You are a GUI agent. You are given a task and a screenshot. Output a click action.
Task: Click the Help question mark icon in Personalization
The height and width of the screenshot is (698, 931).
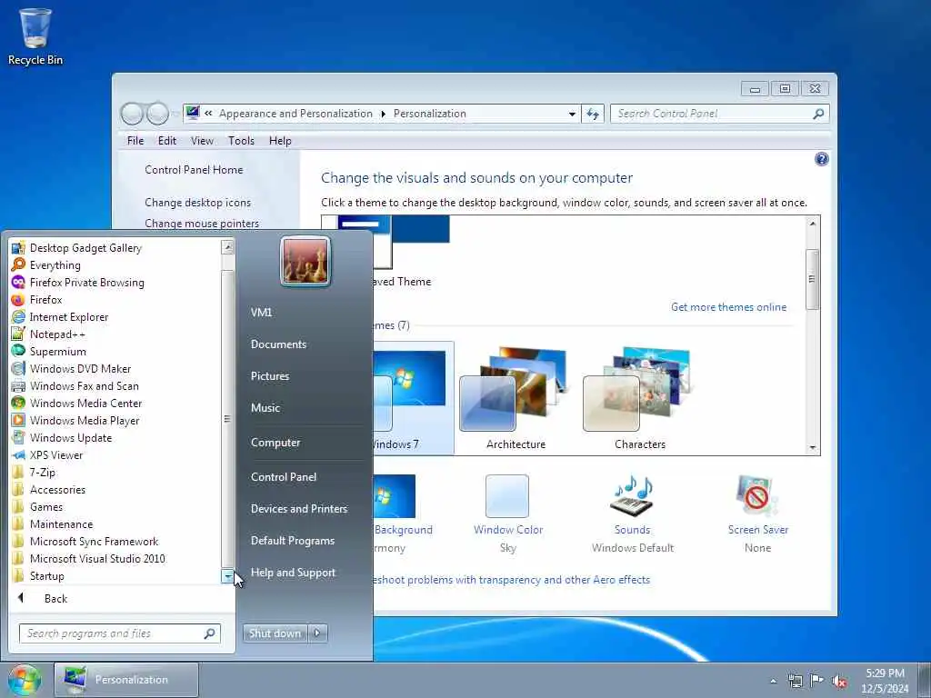(821, 159)
